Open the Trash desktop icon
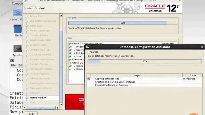Viewport: 205px width, 115px height. click(x=18, y=29)
